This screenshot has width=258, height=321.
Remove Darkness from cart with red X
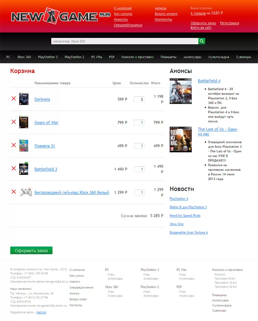tap(14, 99)
